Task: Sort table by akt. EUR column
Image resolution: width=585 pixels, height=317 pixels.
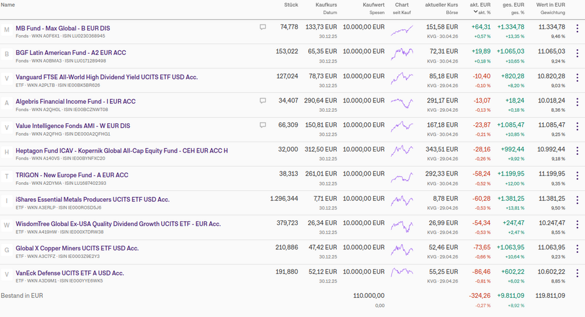Action: click(480, 5)
